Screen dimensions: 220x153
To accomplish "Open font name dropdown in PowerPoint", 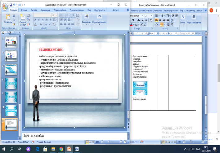I will coord(50,15).
